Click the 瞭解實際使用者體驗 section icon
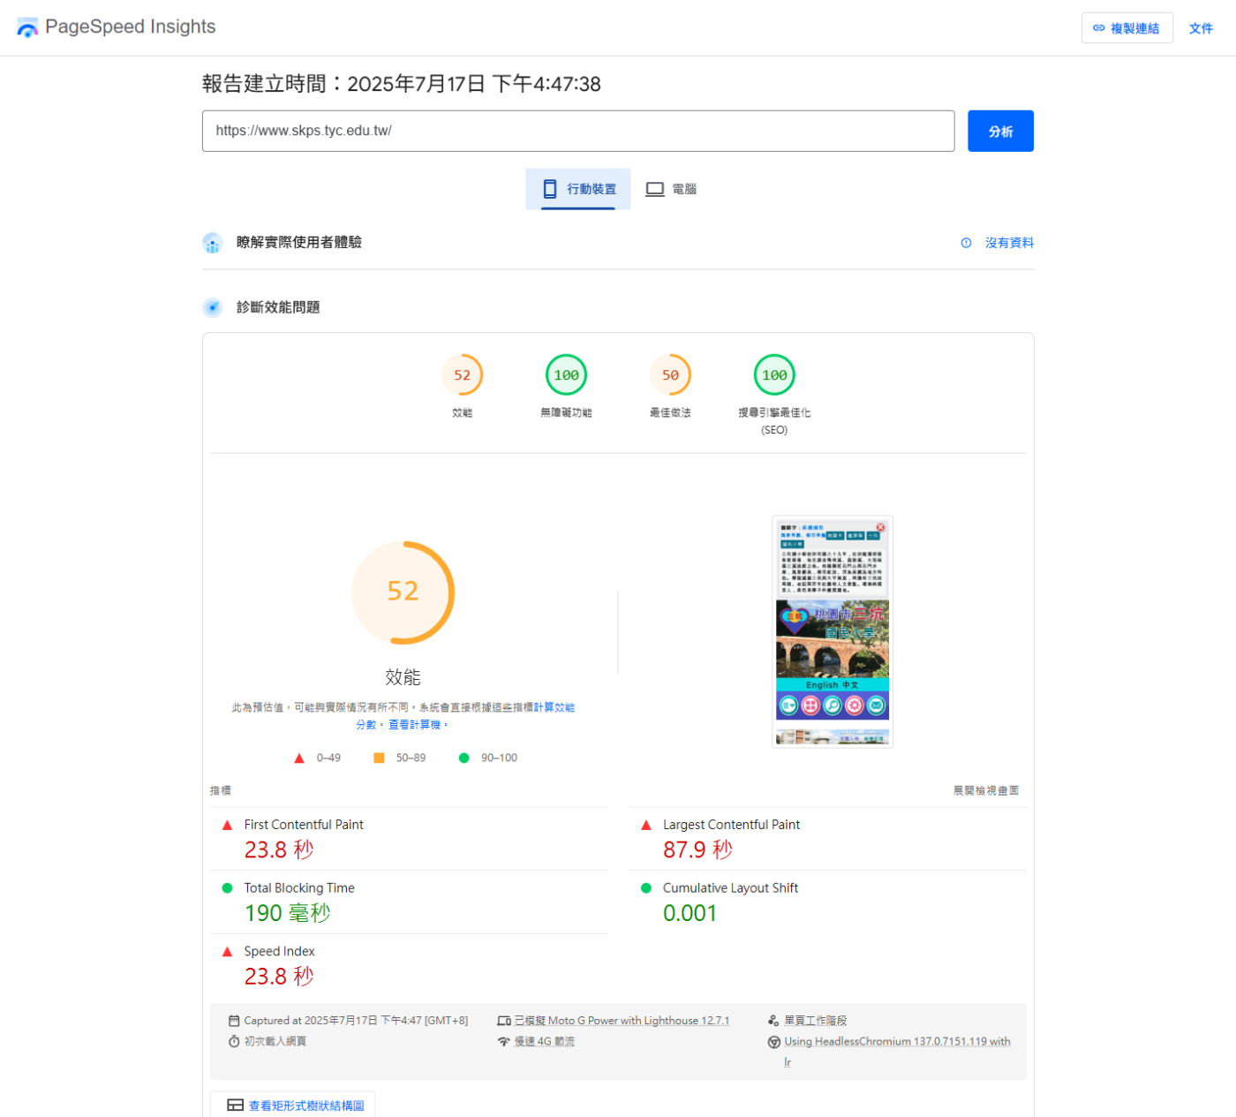 click(x=212, y=243)
